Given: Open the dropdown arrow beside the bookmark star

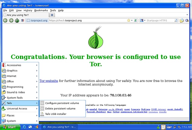Looking at the screenshot, I should 132,20.
